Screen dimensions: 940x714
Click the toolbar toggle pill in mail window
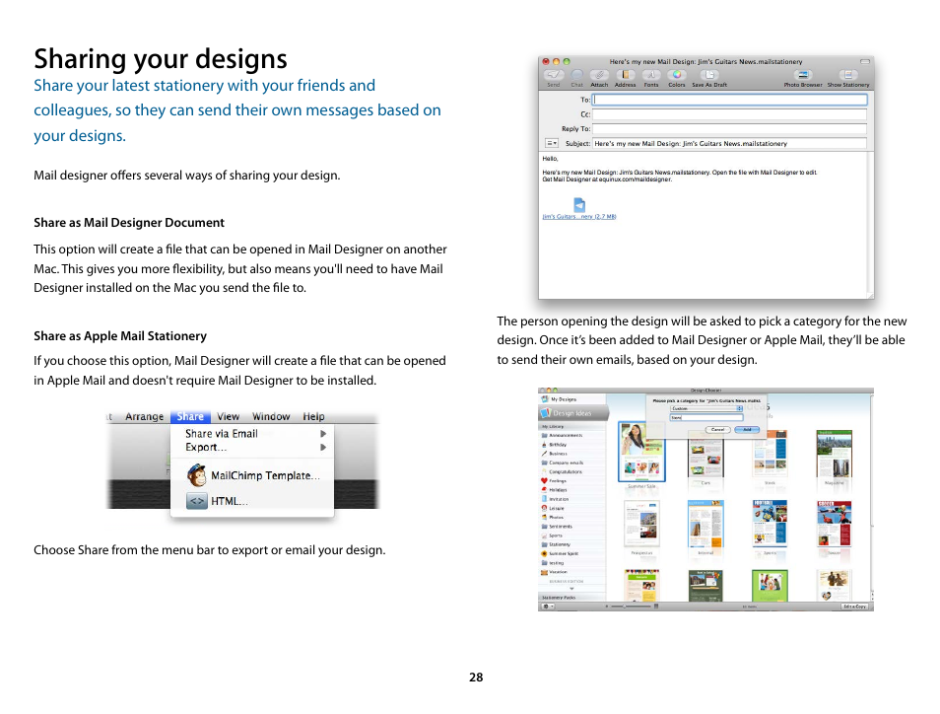coord(864,61)
